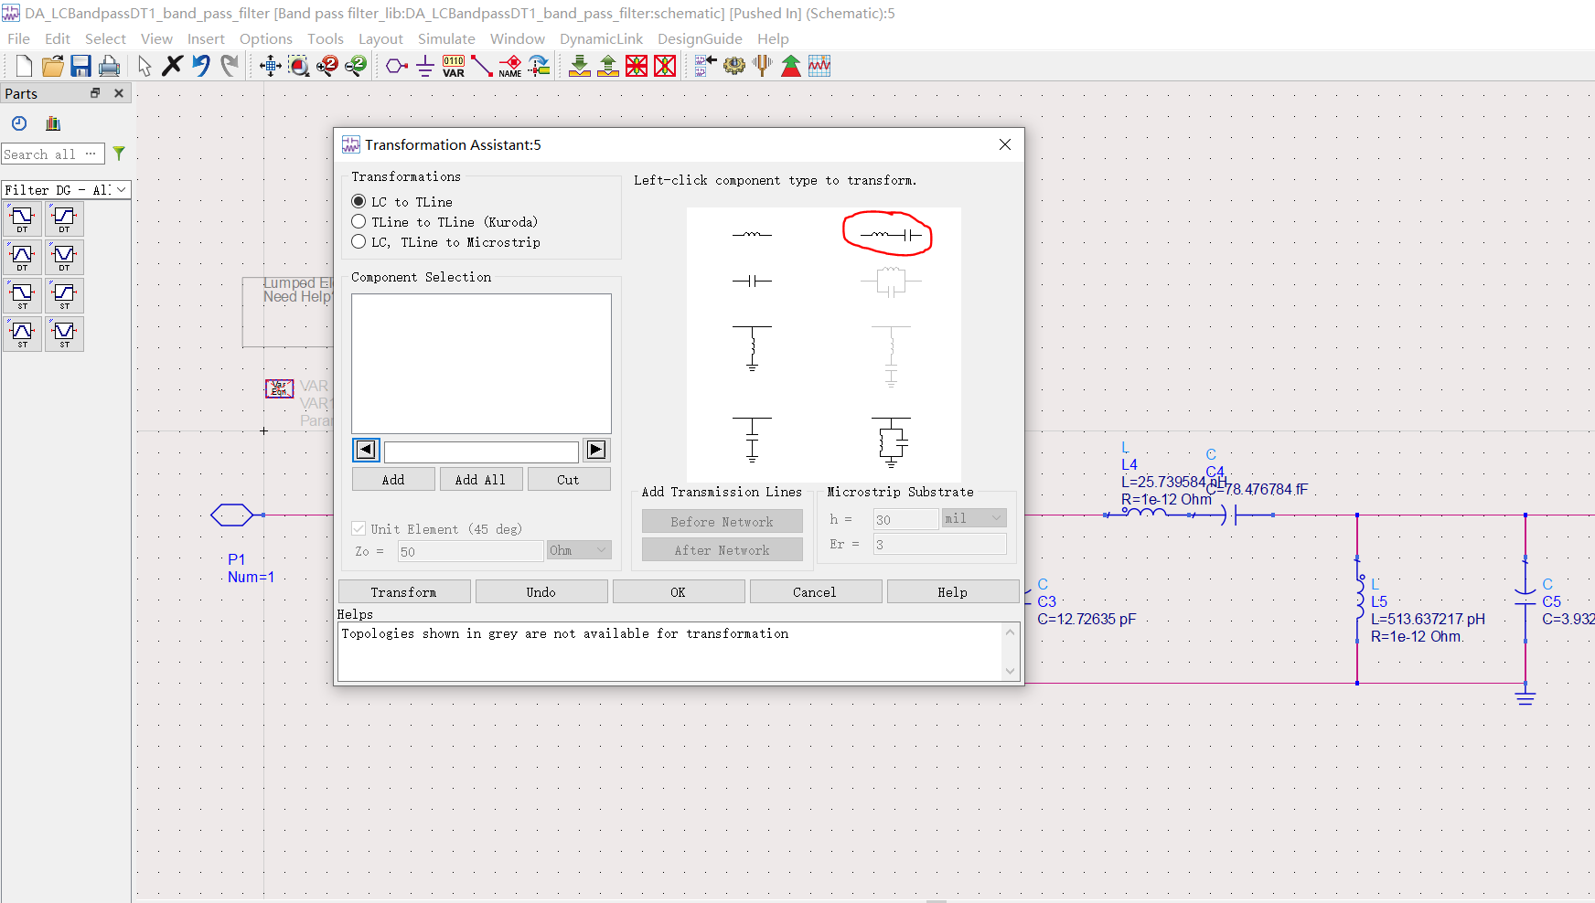Image resolution: width=1595 pixels, height=903 pixels.
Task: Open the Zo Ohm unit dropdown
Action: point(579,550)
